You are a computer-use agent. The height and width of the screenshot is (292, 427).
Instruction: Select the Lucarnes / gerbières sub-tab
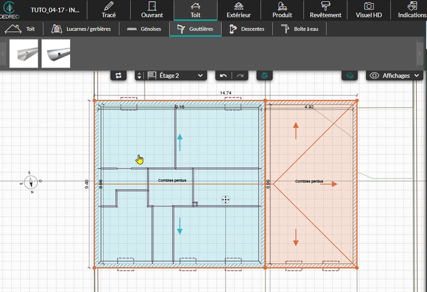point(82,29)
